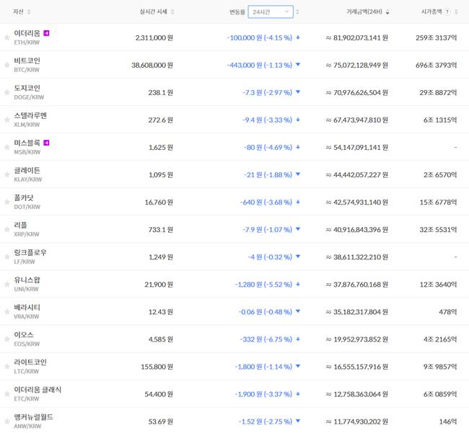Click 유니스왑 change value -1,280 원
469x433 pixels.
pyautogui.click(x=248, y=285)
